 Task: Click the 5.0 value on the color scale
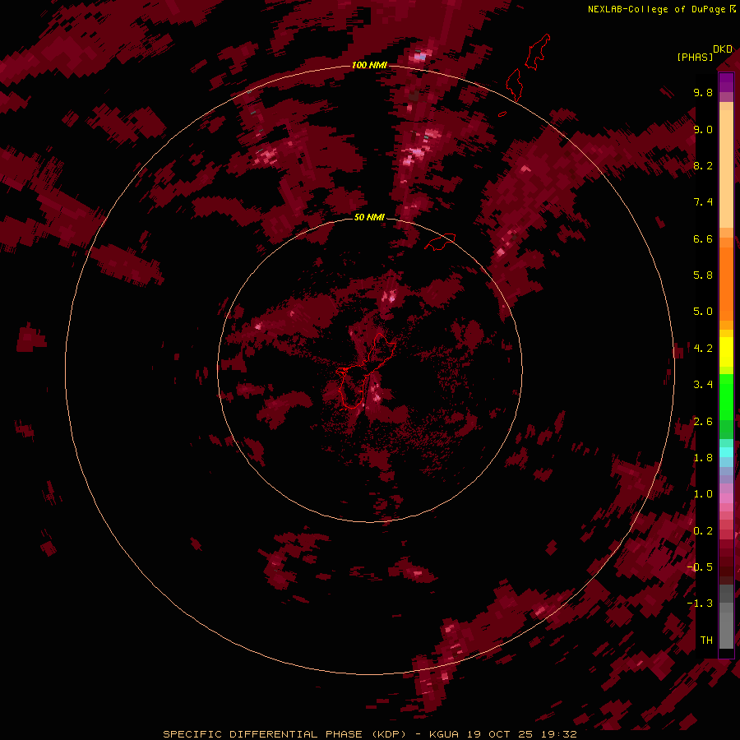[703, 312]
